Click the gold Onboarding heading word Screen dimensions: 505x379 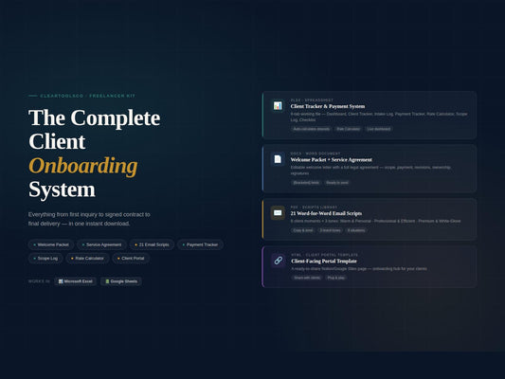tap(83, 166)
